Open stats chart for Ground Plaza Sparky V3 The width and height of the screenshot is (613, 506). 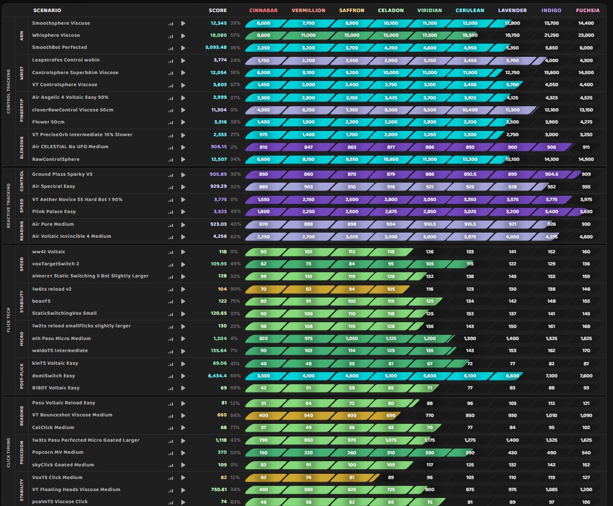pos(170,175)
